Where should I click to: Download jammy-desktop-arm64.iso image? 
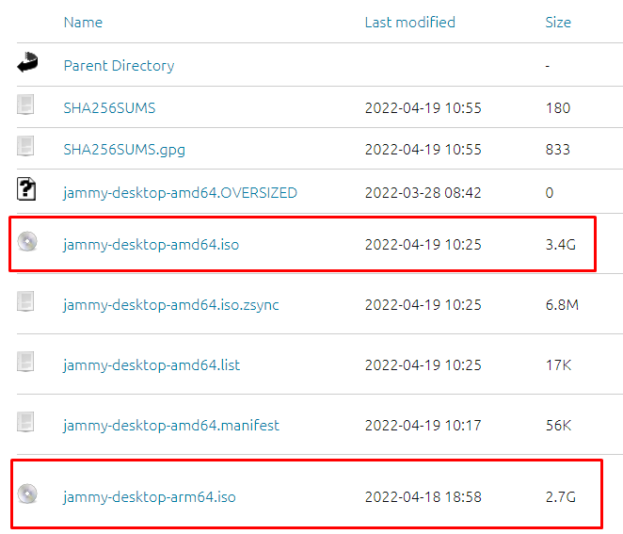[150, 497]
